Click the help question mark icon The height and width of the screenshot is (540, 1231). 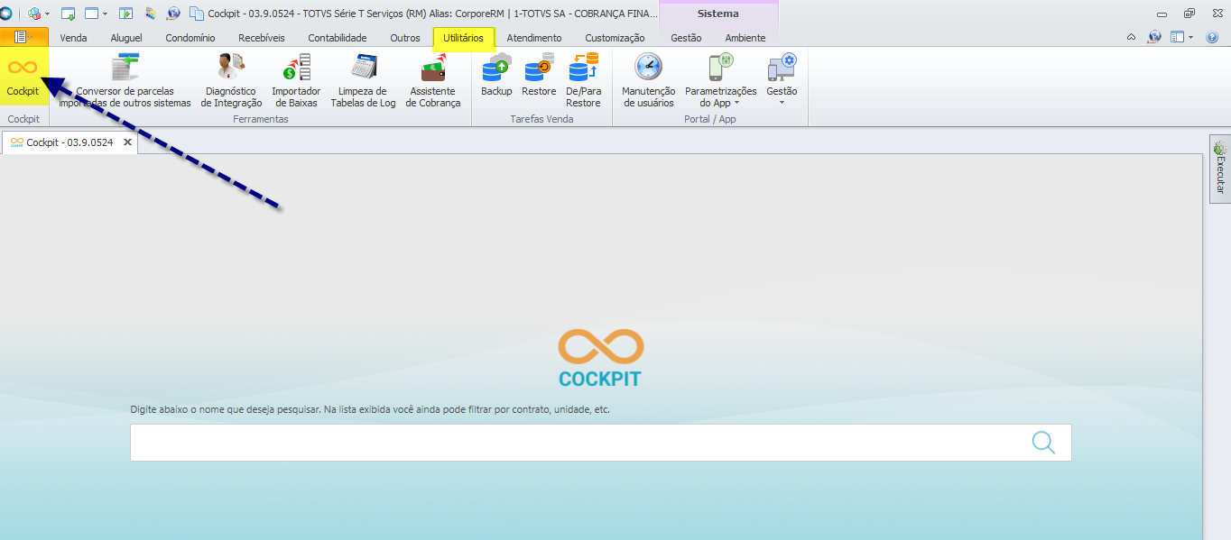pyautogui.click(x=1212, y=37)
